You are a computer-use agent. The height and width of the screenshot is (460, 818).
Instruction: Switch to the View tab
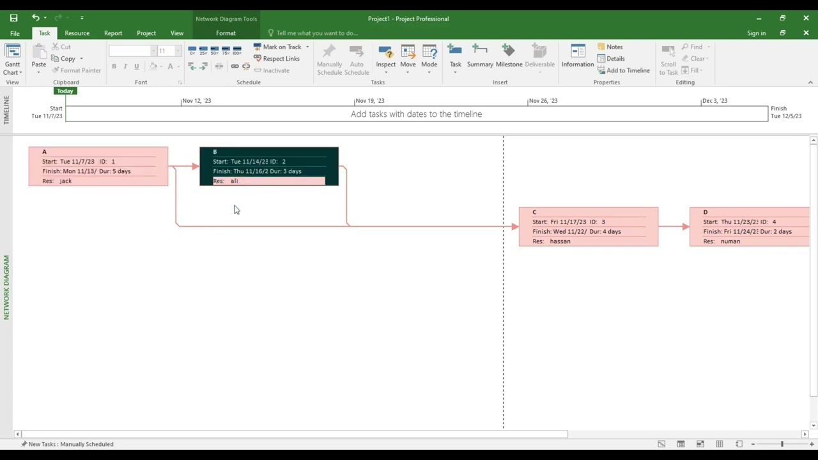[x=177, y=33]
